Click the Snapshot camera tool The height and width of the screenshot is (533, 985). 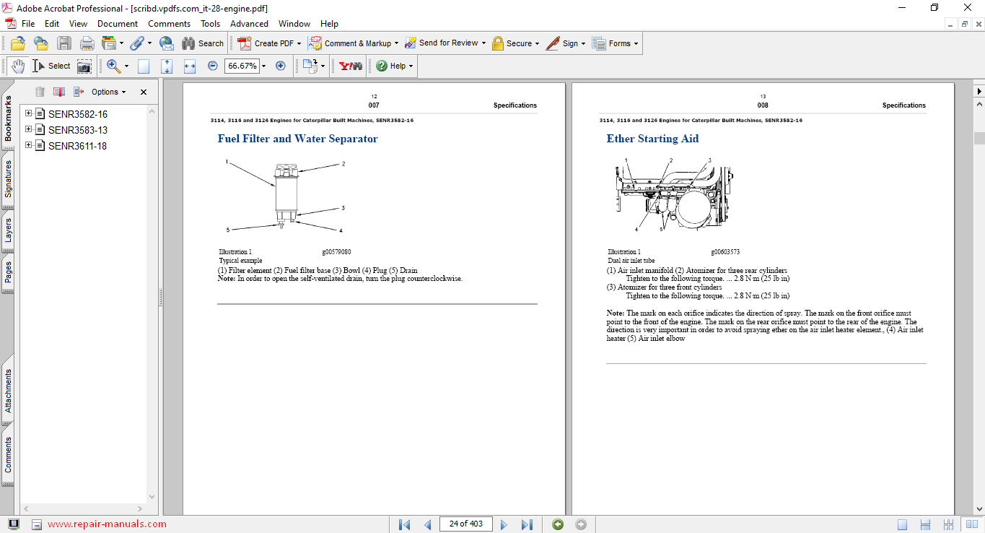84,66
